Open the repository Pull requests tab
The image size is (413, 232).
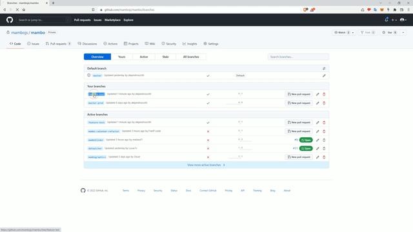pos(58,44)
